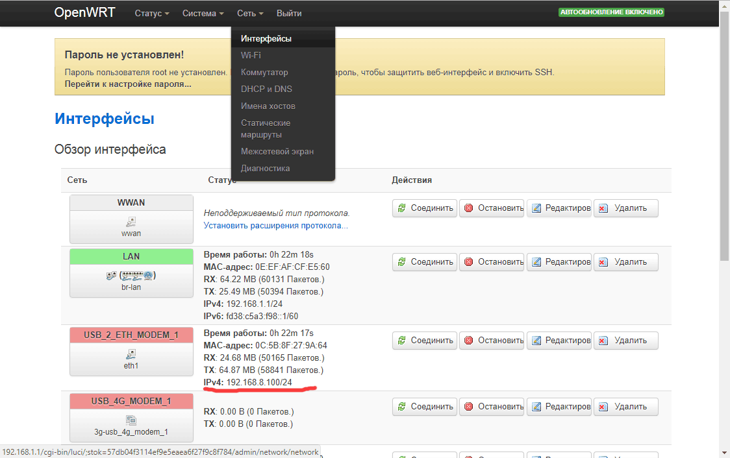Select Коммутатор in the Сеть menu

click(283, 73)
